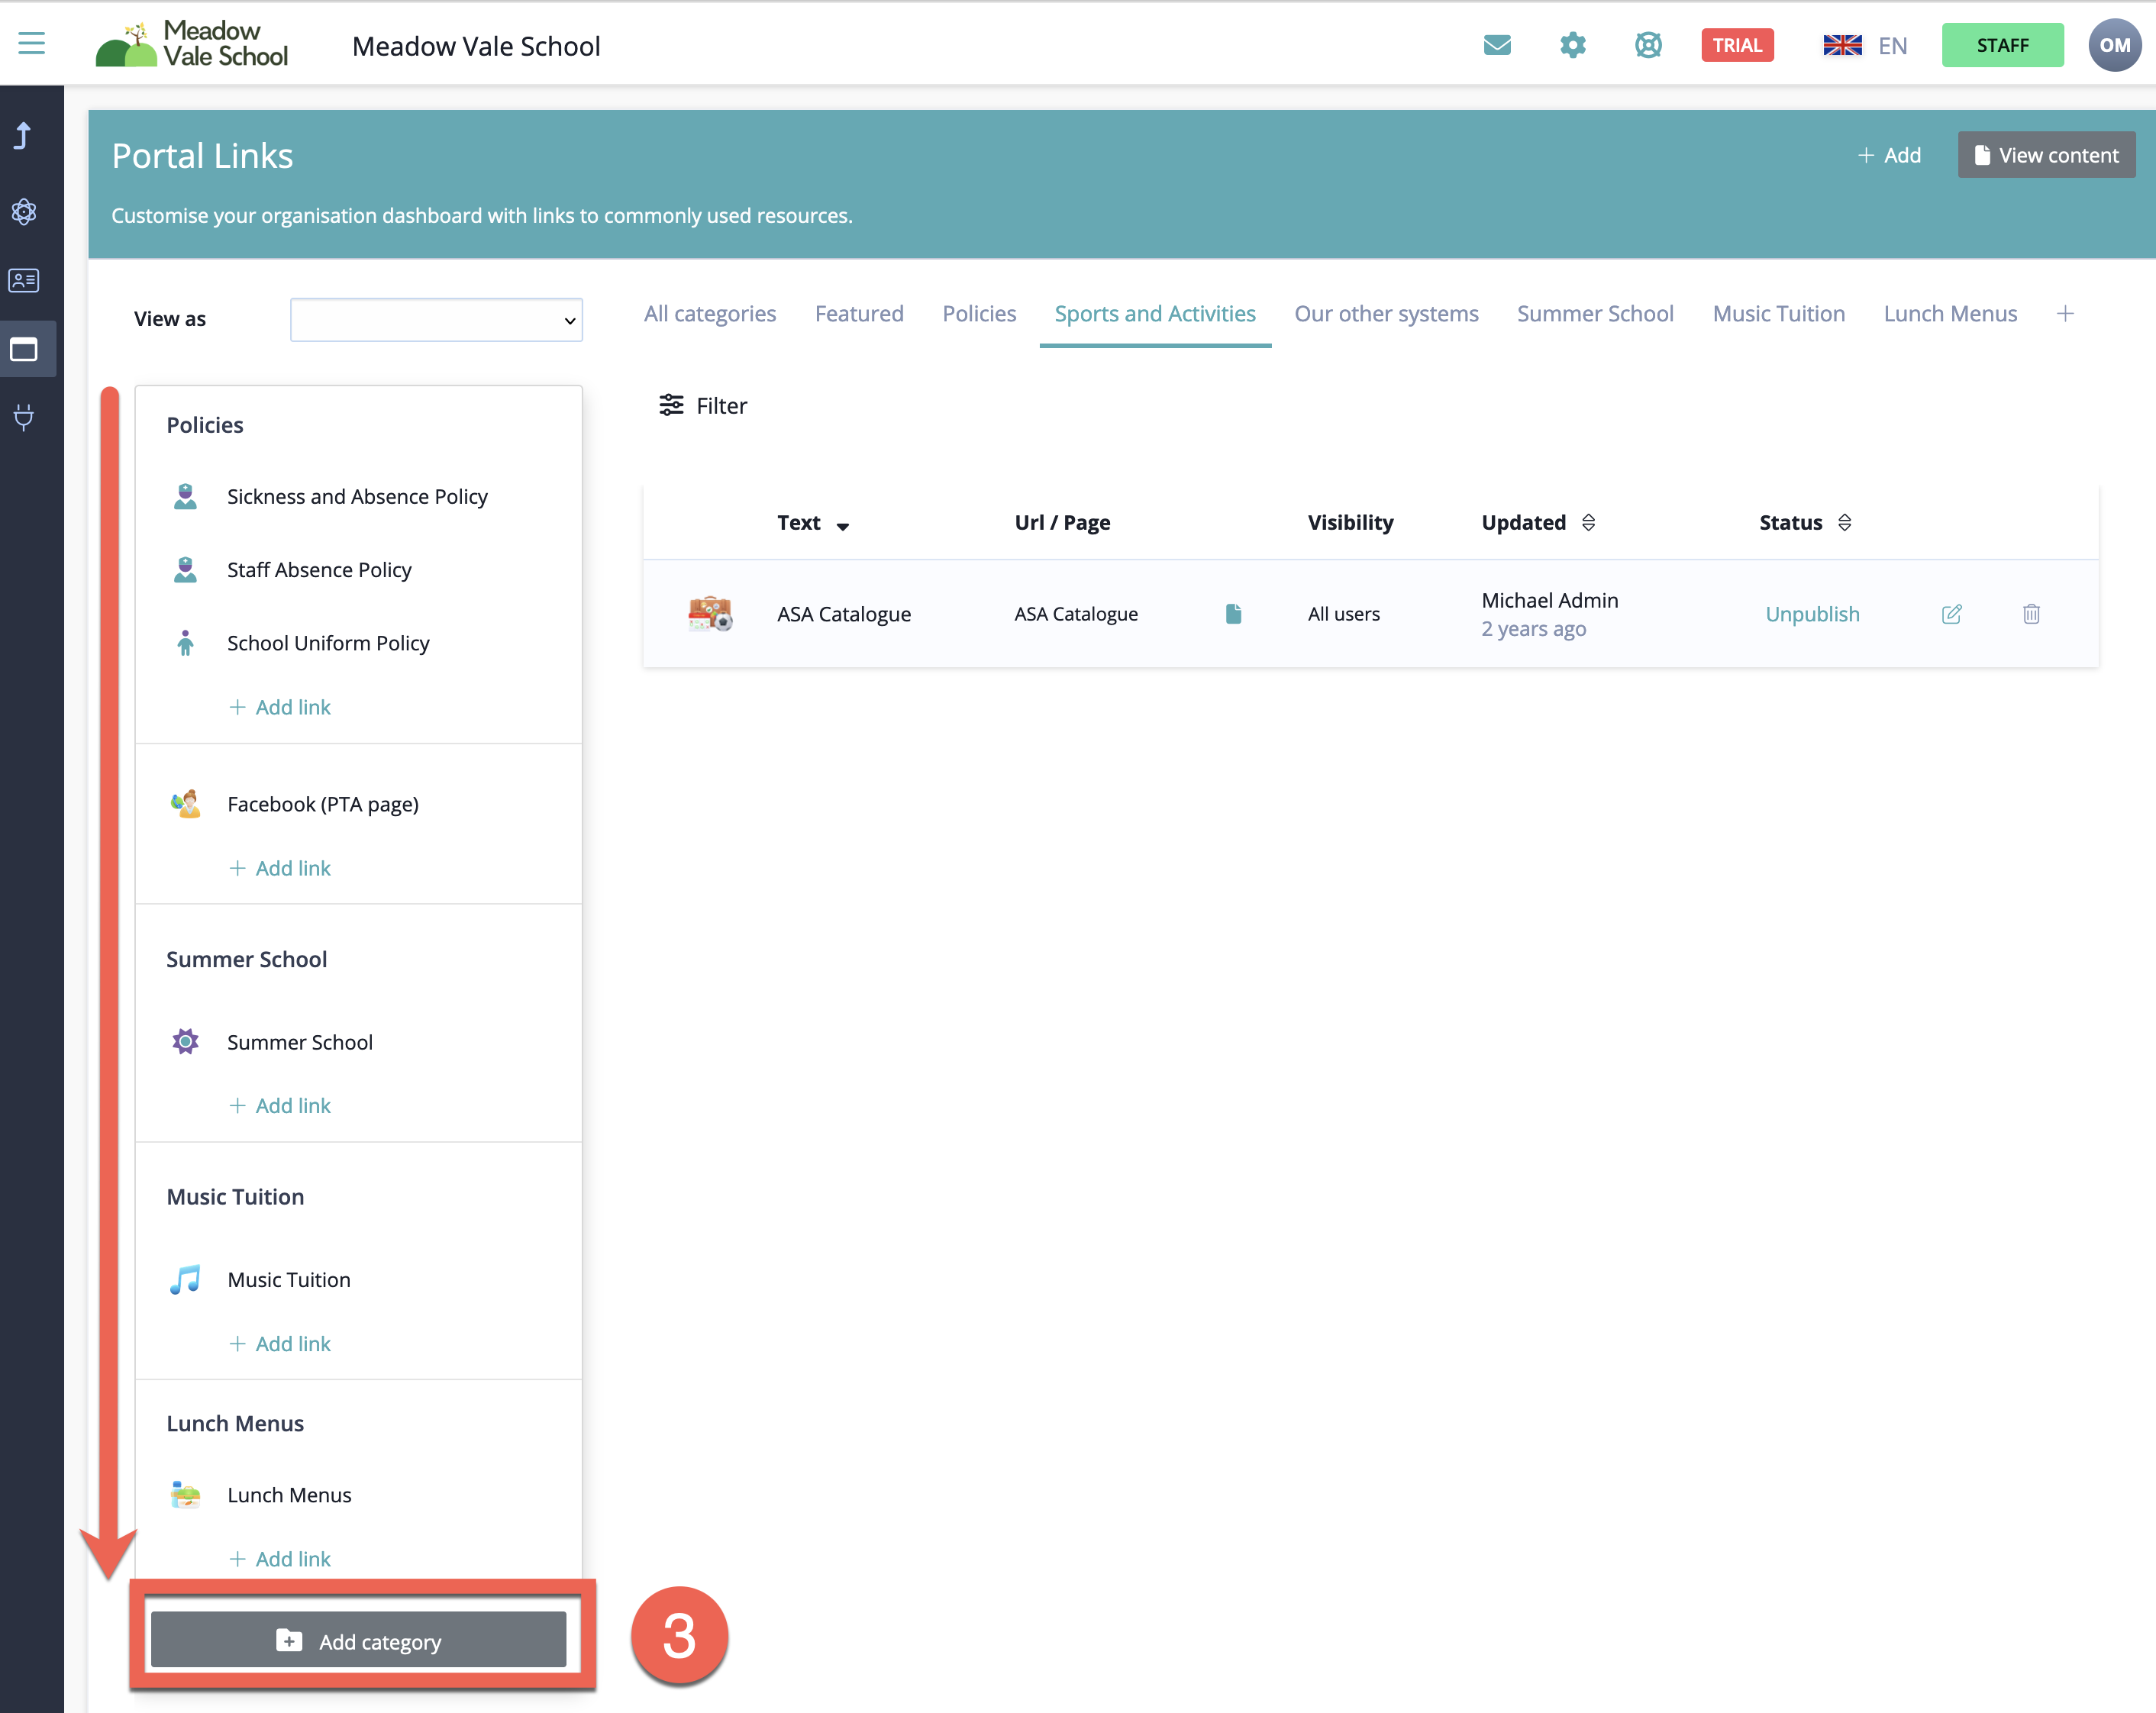Click ASA Catalogue thumbnail icon
Image resolution: width=2156 pixels, height=1713 pixels.
(x=710, y=613)
